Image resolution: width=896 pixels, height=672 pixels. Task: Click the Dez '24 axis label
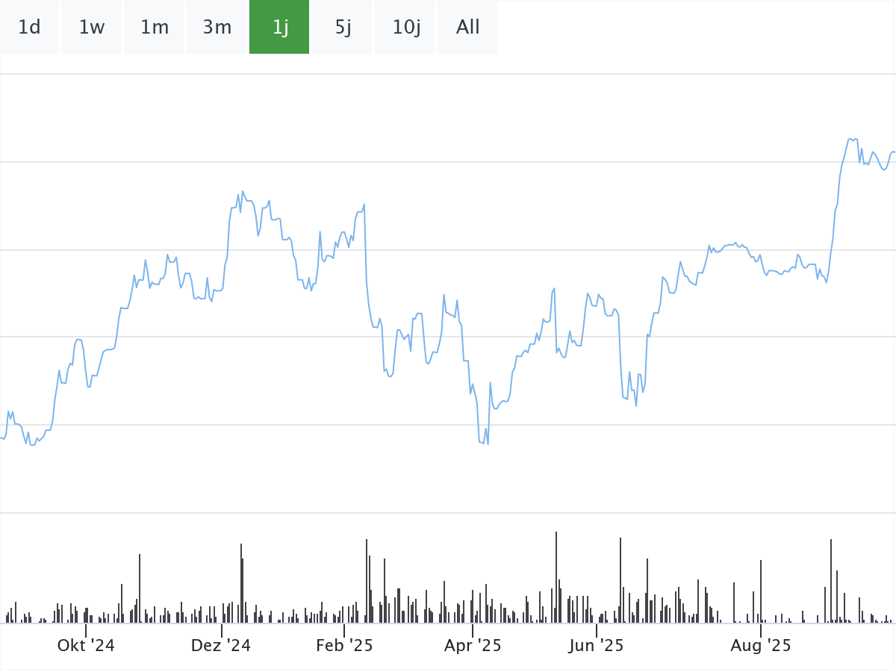(221, 645)
